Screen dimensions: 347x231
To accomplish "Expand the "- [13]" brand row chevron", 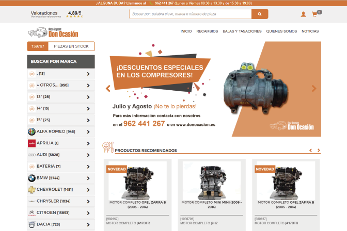I will click(88, 74).
